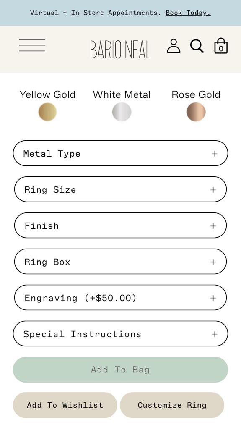This screenshot has height=430, width=241.
Task: Open the user account icon
Action: [174, 46]
